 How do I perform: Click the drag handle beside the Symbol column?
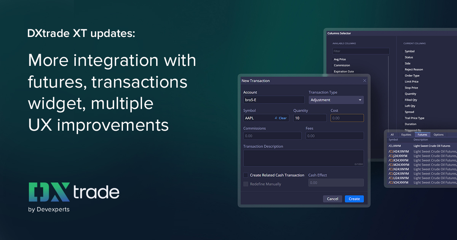coord(403,51)
